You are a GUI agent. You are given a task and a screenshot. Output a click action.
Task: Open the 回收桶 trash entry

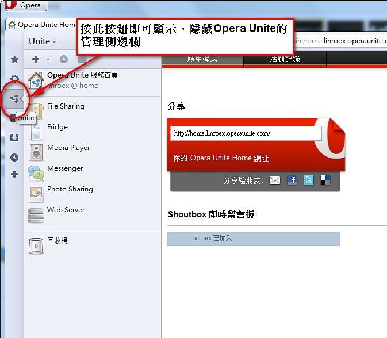click(x=93, y=244)
